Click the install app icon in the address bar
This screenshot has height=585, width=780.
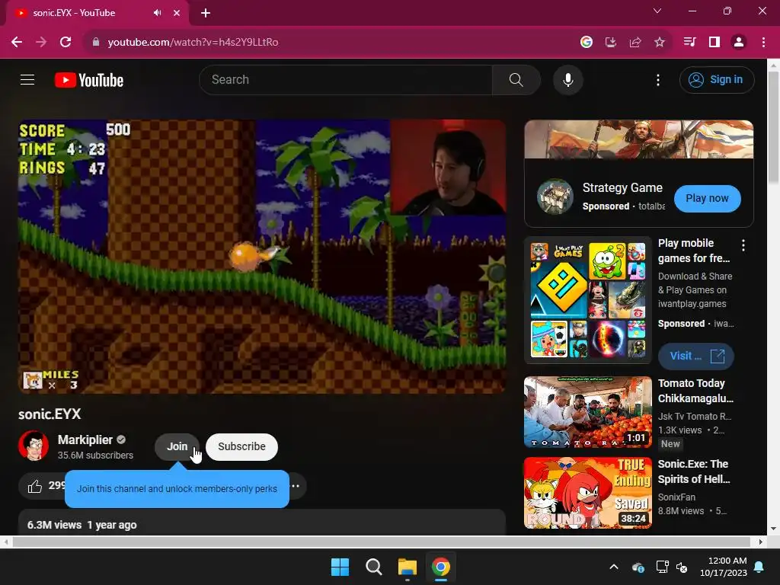tap(611, 43)
